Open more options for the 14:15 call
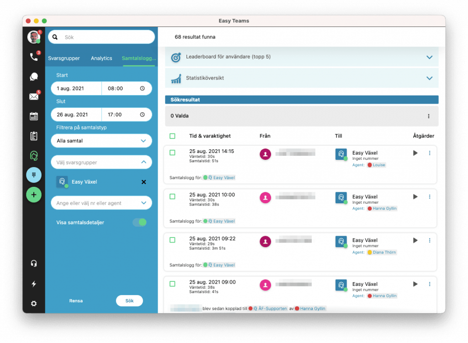The width and height of the screenshot is (468, 343). 430,153
